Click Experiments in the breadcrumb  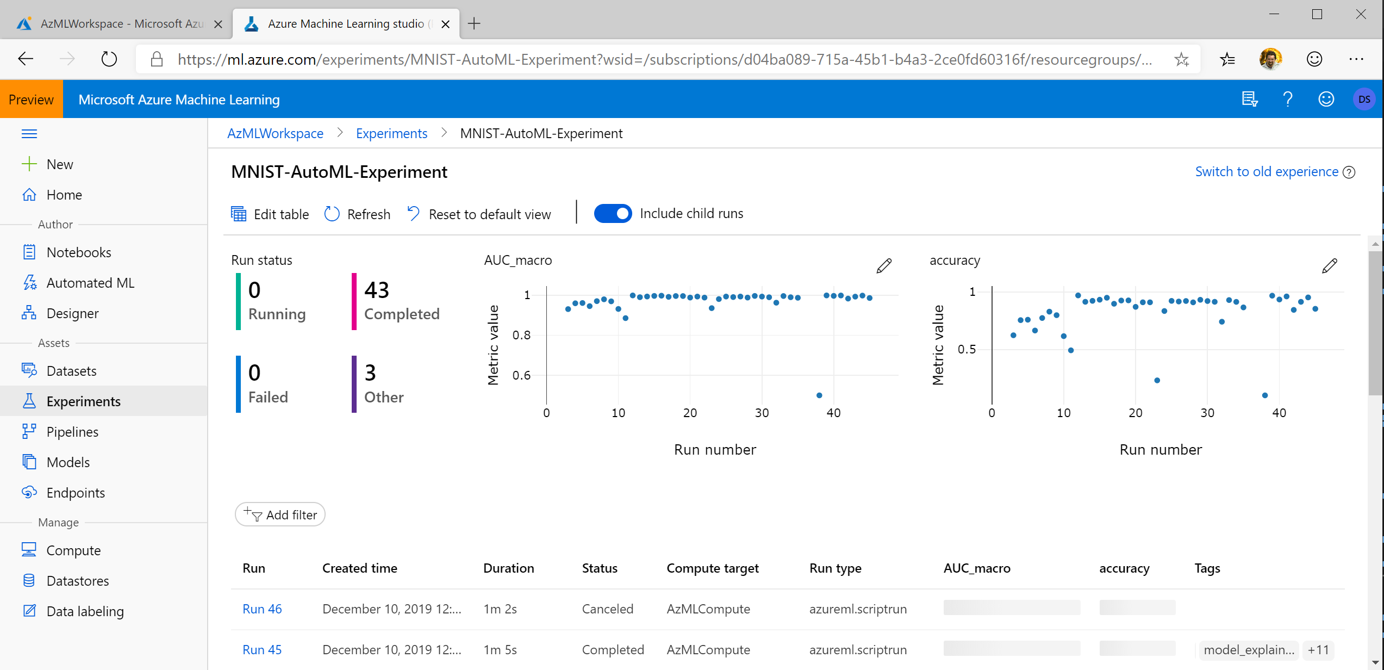point(391,134)
